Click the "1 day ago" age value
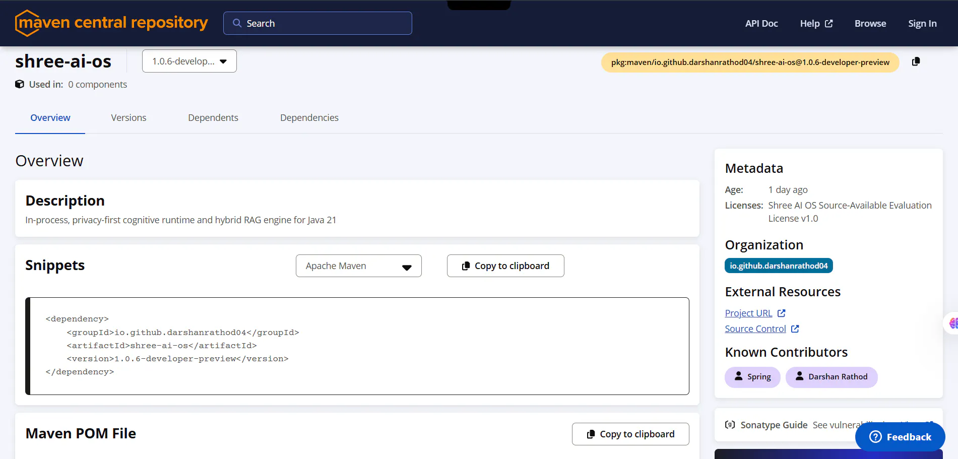The height and width of the screenshot is (459, 958). [x=788, y=190]
